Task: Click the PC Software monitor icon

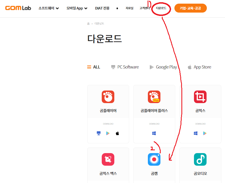Action: [x=113, y=67]
